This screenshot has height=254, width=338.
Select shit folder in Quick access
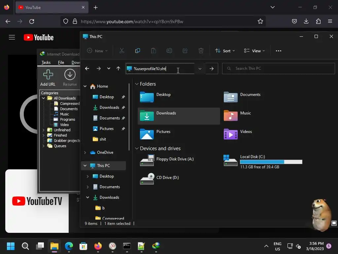(103, 139)
